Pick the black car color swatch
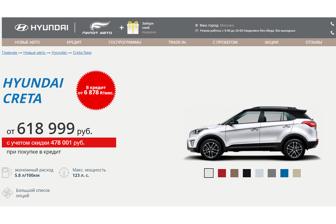The width and height of the screenshot is (336, 224). [247, 173]
